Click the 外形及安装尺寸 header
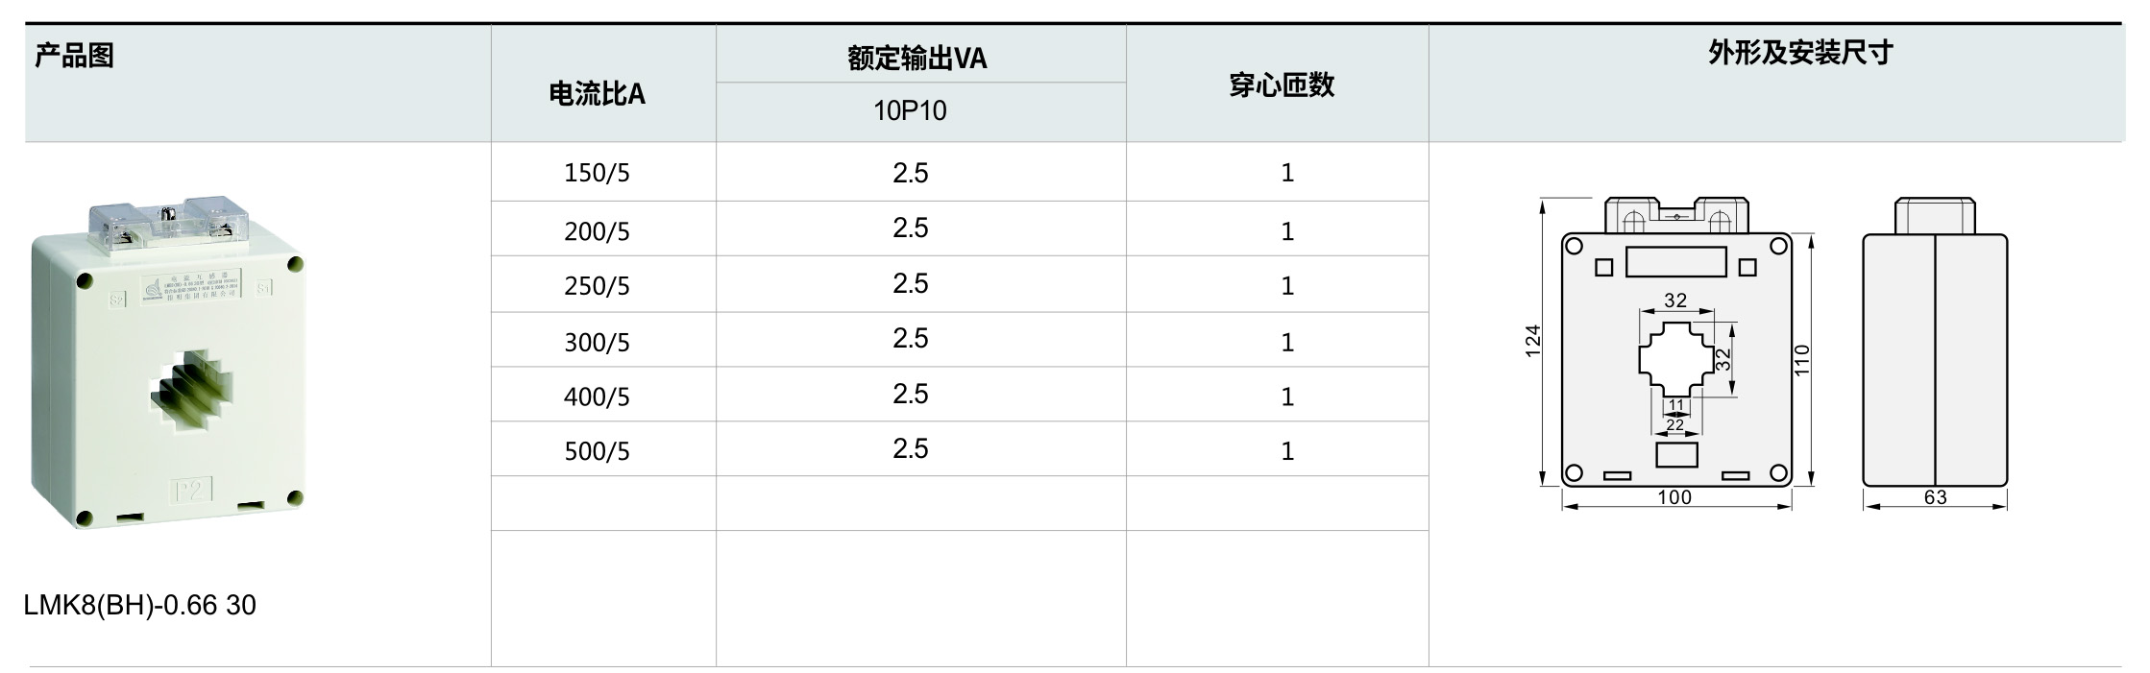 click(1800, 54)
